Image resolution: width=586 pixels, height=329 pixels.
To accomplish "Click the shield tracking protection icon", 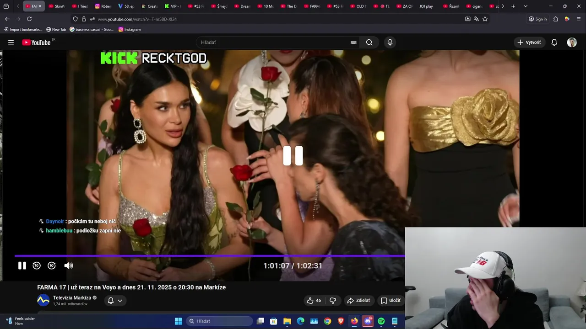I will point(76,19).
